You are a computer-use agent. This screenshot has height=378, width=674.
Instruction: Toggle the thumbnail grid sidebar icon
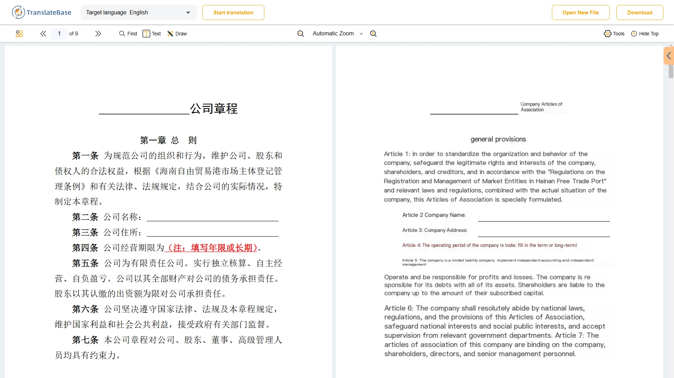pos(19,34)
